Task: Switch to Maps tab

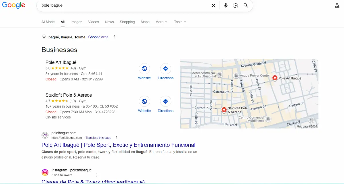Action: (x=145, y=22)
